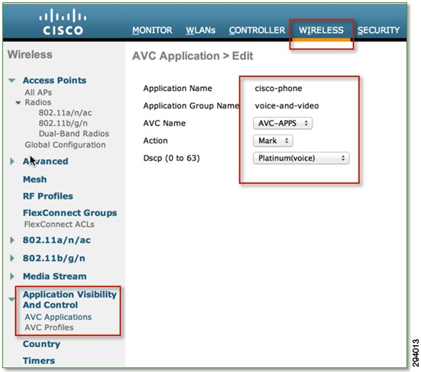Viewport: 421px width, 372px height.
Task: Expand the 802.11a/n/ac section triangle
Action: [x=12, y=240]
